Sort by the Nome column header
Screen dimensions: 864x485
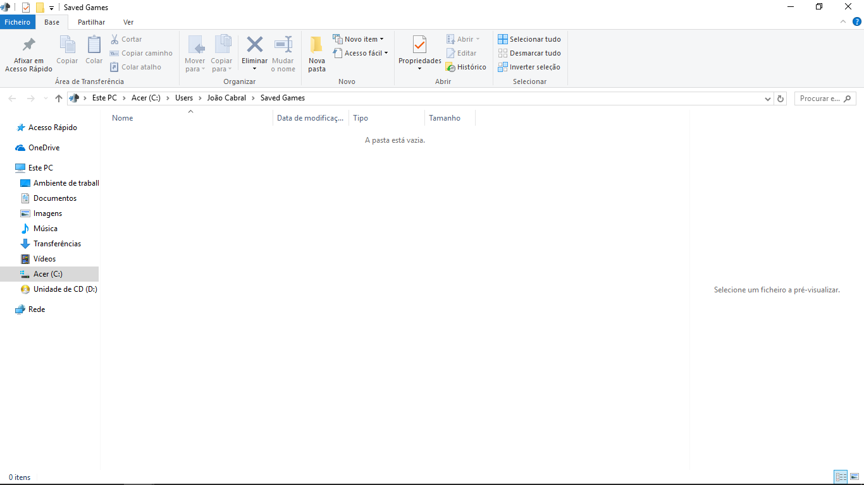[x=123, y=118]
